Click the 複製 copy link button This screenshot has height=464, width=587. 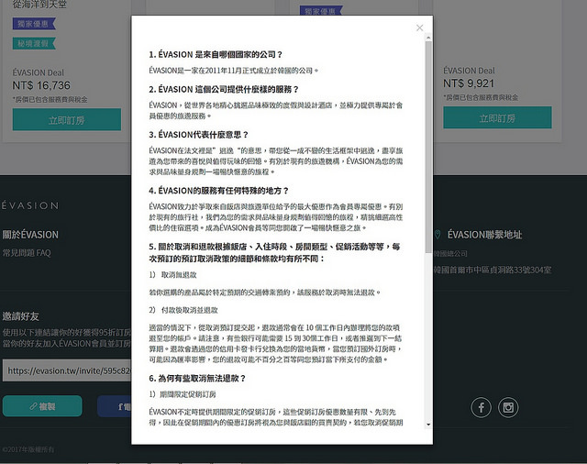tap(42, 406)
